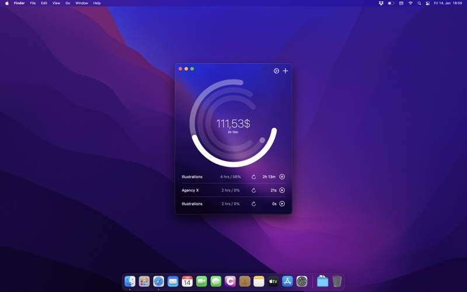Launch Apple TV from the Dock
Image resolution: width=467 pixels, height=292 pixels.
(x=273, y=281)
